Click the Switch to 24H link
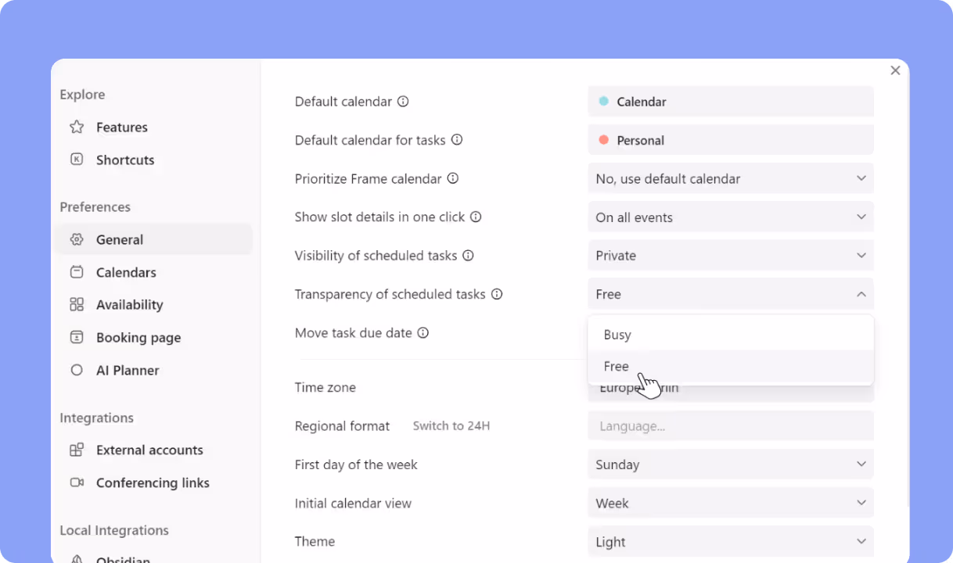 [x=451, y=425]
